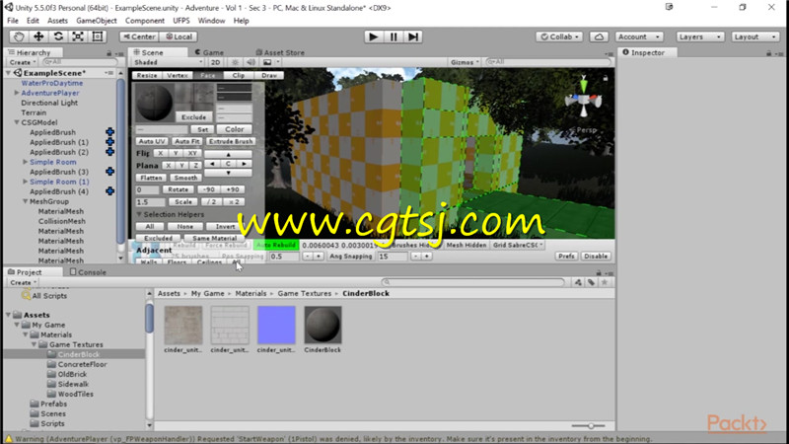Image resolution: width=789 pixels, height=444 pixels.
Task: Lock the Hierarchy panel
Action: pyautogui.click(x=108, y=53)
